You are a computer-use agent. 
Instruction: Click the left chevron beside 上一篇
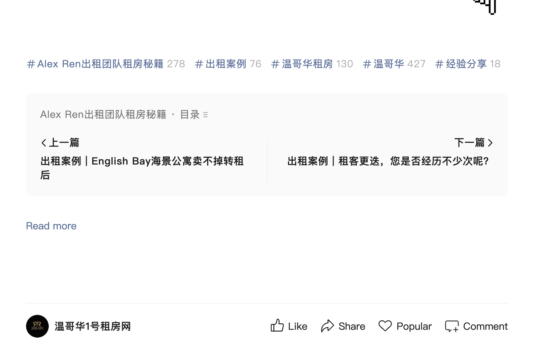click(44, 143)
